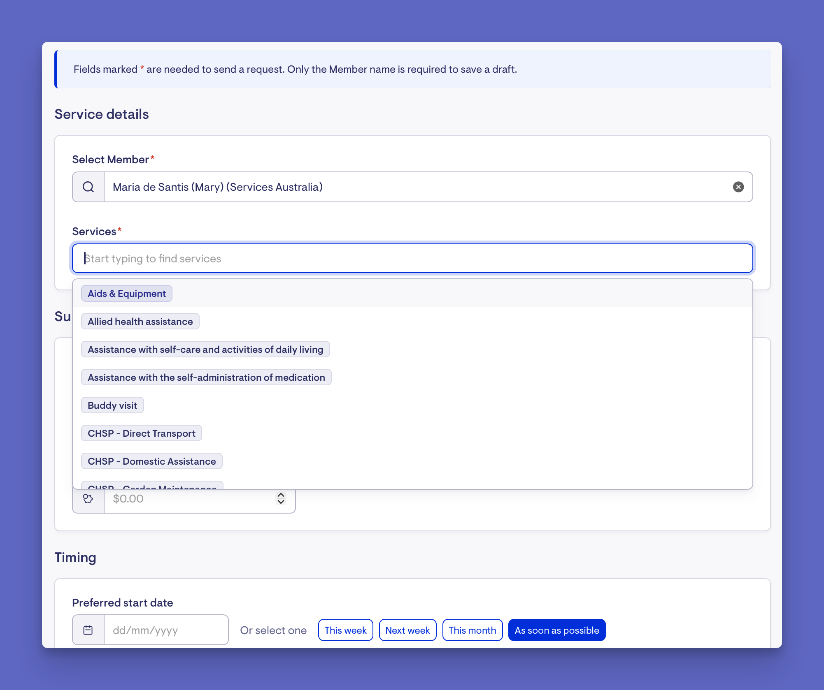This screenshot has height=690, width=824.
Task: Click the dd/mm/yyyy preferred start date field
Action: [x=166, y=630]
